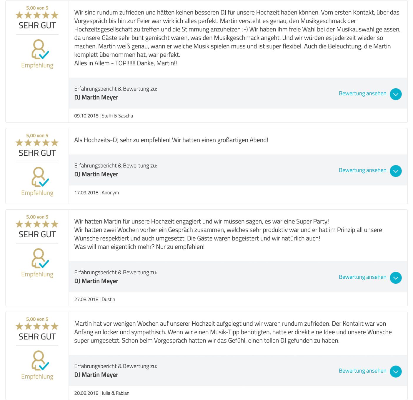Click star rating of Julia & Fabian review
This screenshot has height=400, width=413.
point(37,326)
